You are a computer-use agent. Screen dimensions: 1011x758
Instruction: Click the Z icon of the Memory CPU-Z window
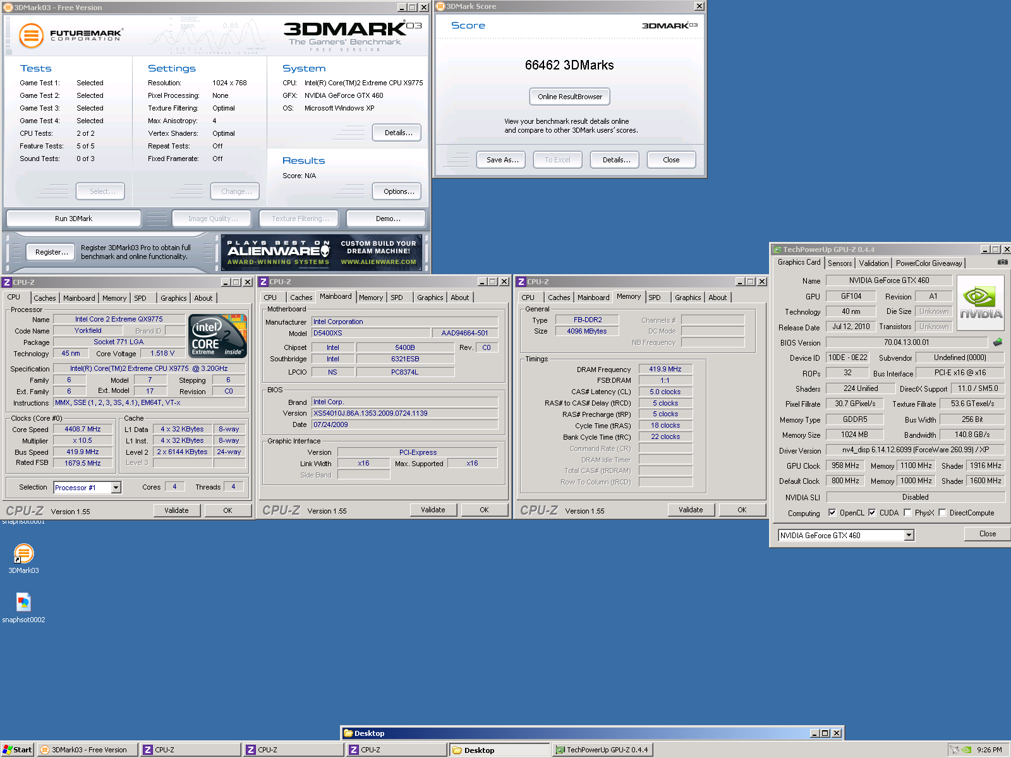tap(521, 282)
